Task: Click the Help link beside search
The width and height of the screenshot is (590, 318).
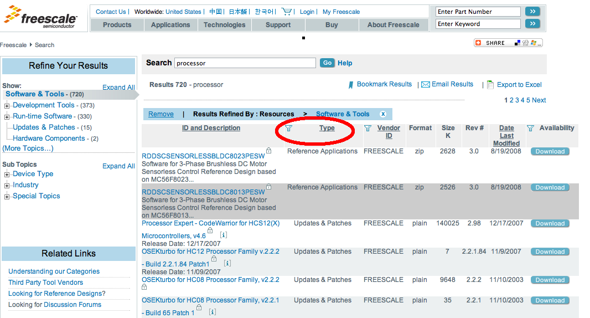Action: click(x=345, y=63)
